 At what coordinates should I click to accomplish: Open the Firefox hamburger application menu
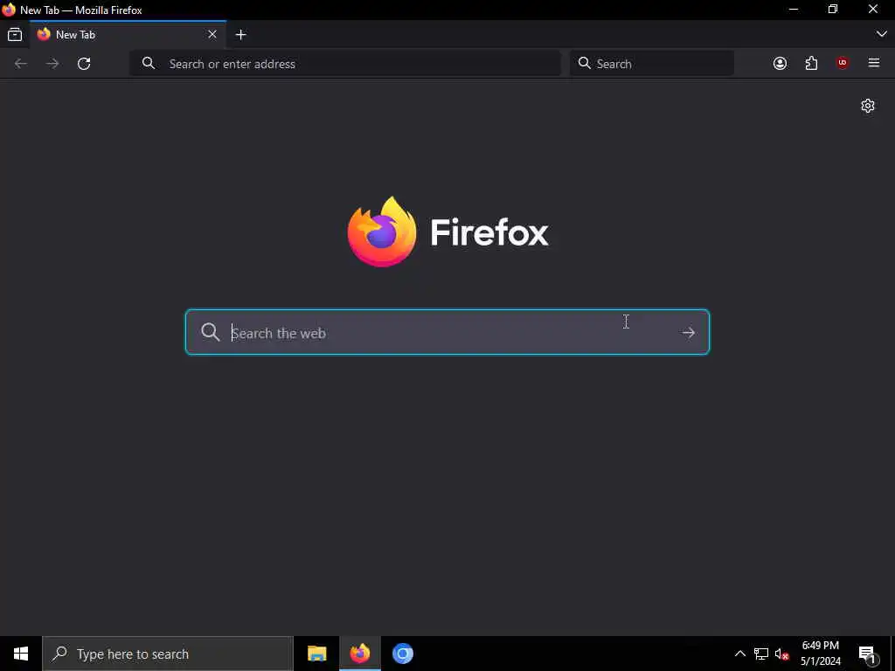[x=874, y=63]
